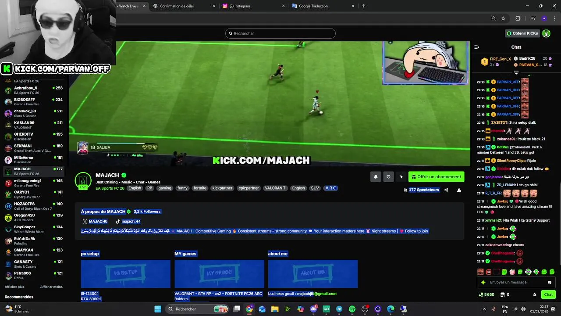Click the MY games panel image

tap(219, 274)
